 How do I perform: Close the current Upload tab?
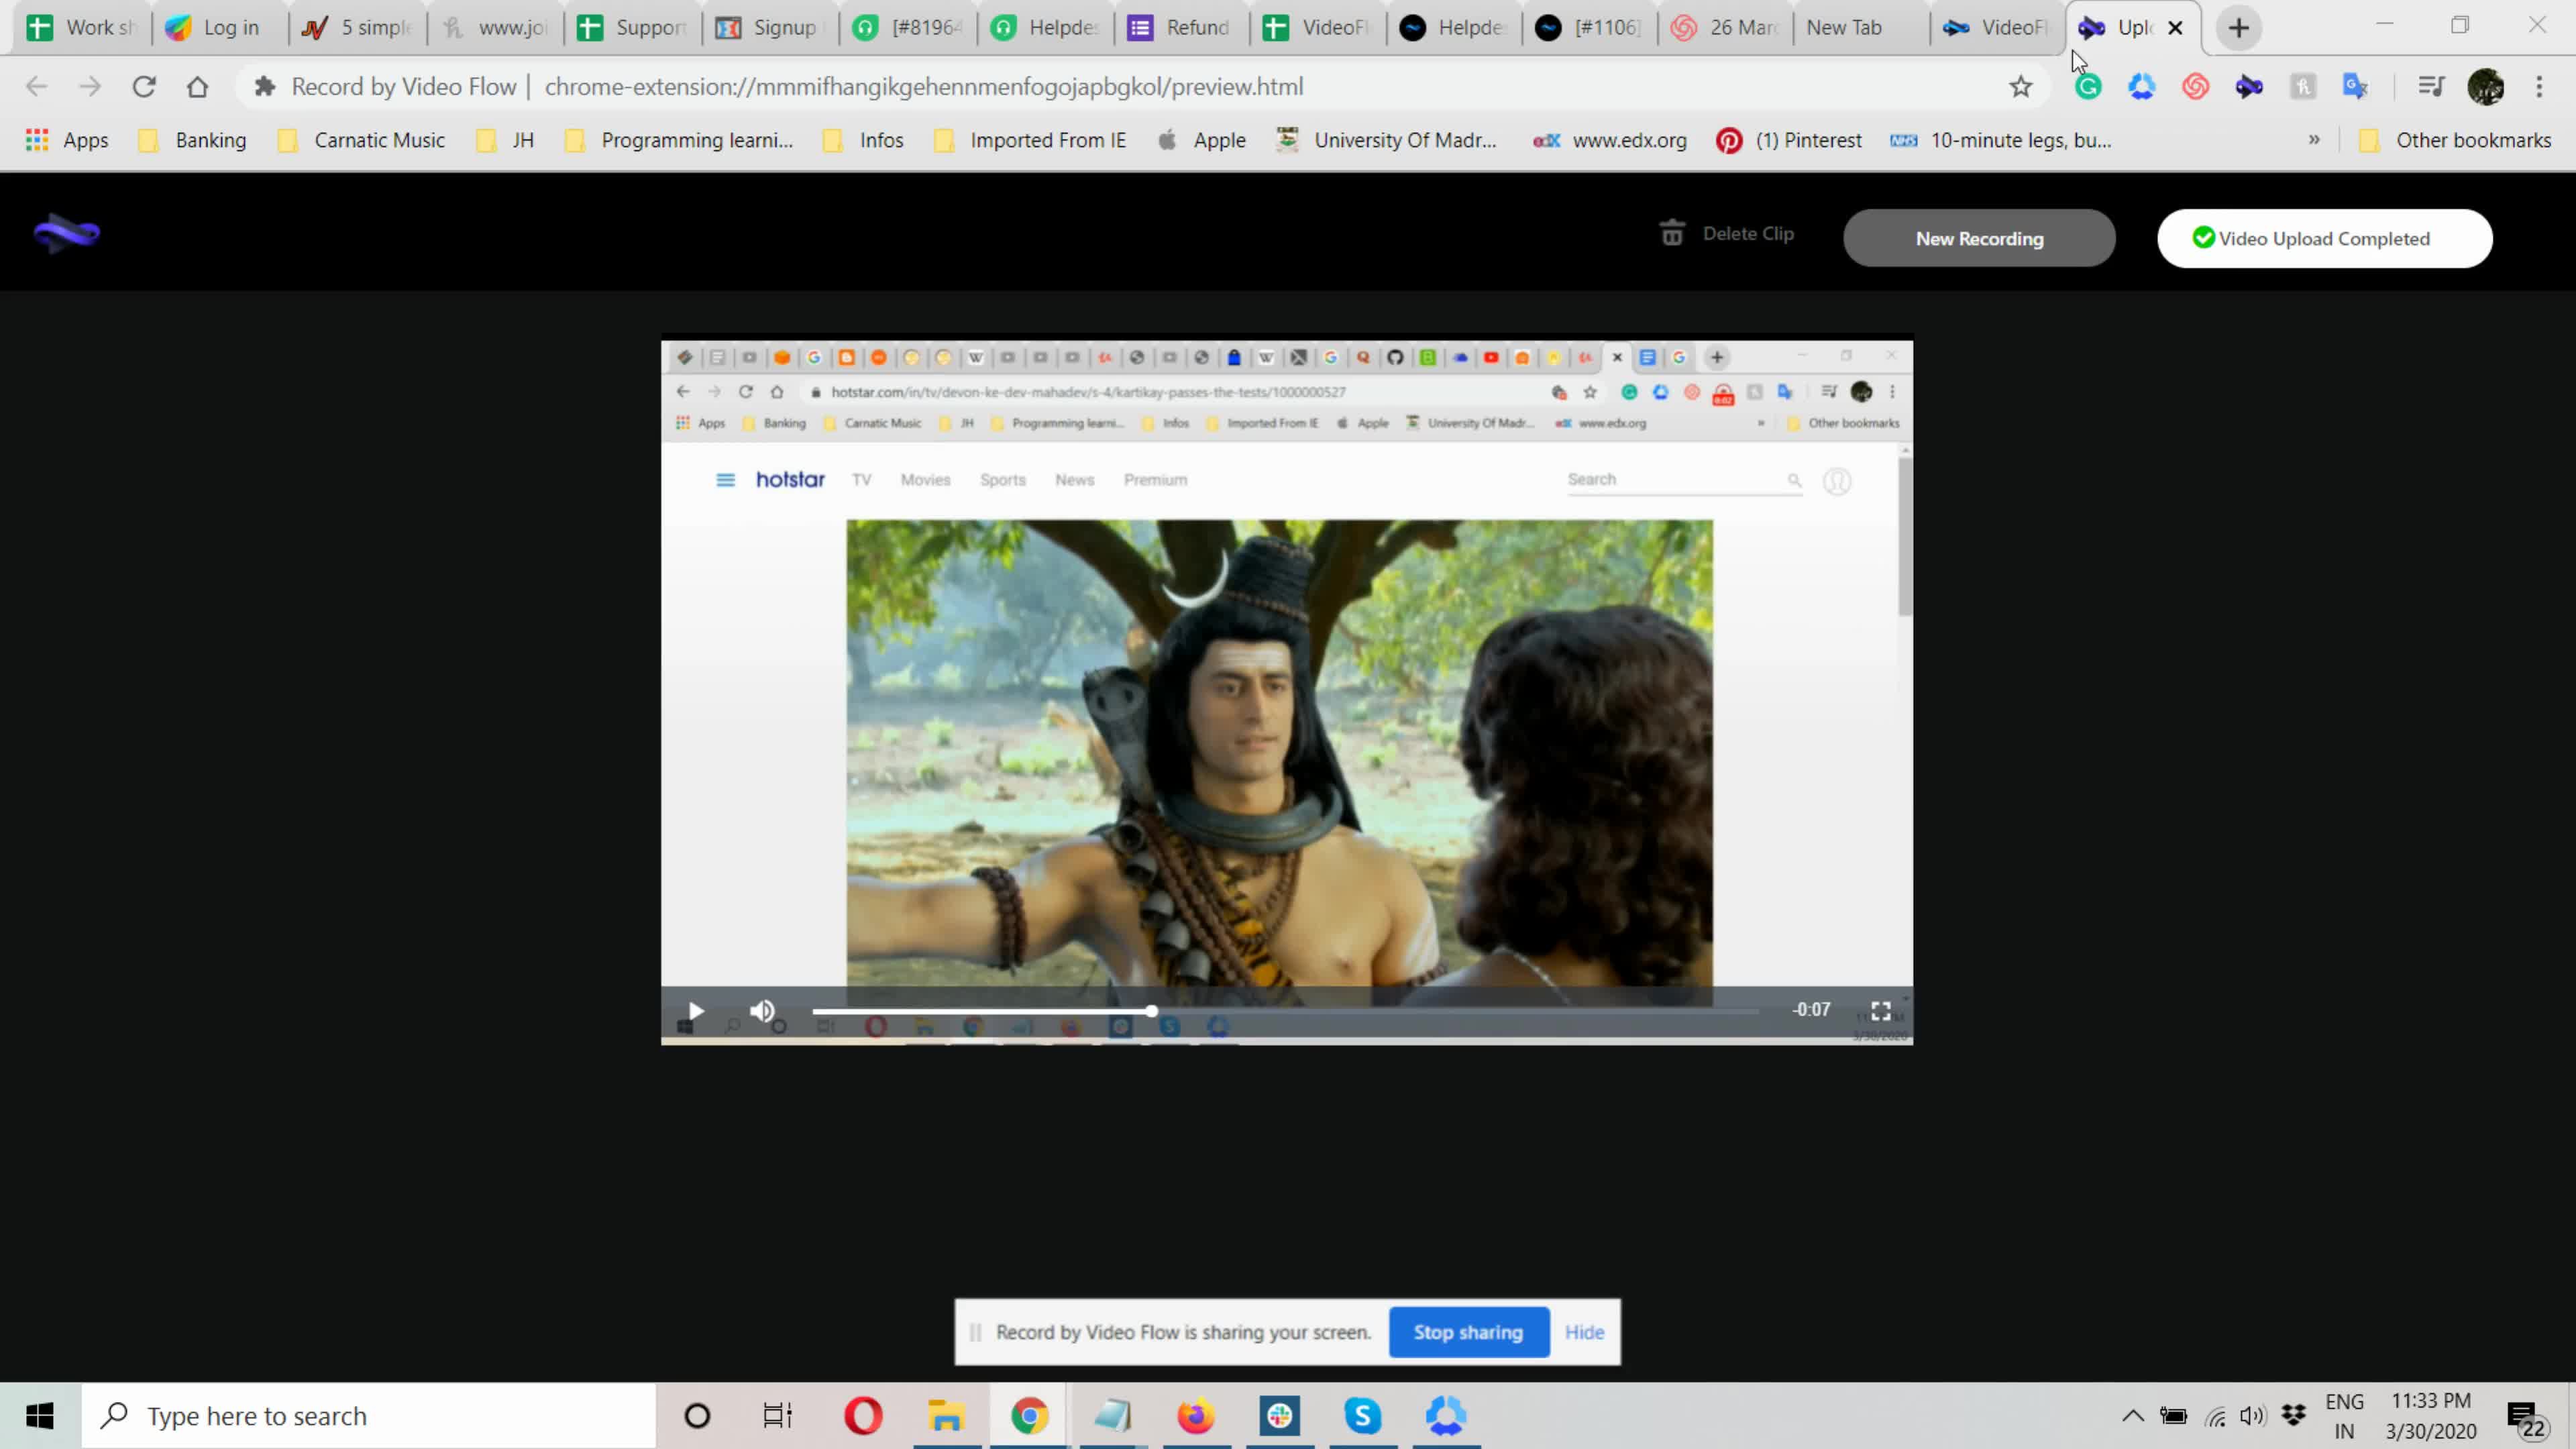click(x=2175, y=28)
